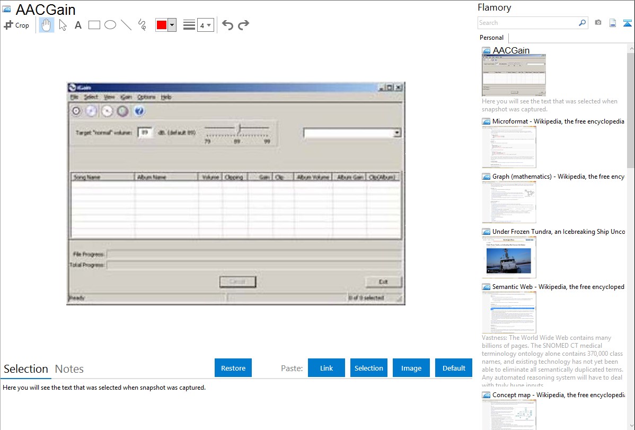Click the icon beside Concept map title
This screenshot has height=430, width=635.
(x=486, y=395)
